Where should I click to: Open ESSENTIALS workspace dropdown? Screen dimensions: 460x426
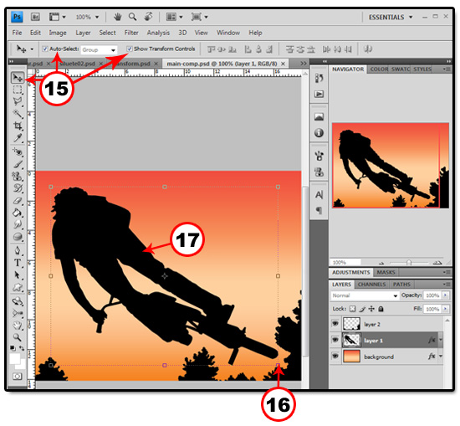(x=391, y=18)
